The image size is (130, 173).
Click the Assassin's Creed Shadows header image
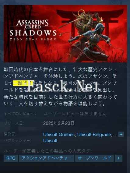pyautogui.click(x=65, y=34)
